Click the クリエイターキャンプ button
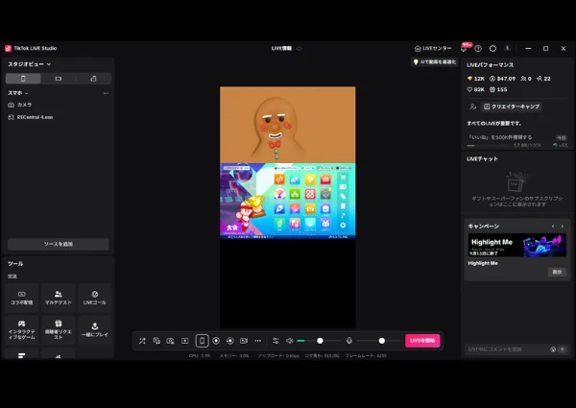The width and height of the screenshot is (576, 408). 512,107
